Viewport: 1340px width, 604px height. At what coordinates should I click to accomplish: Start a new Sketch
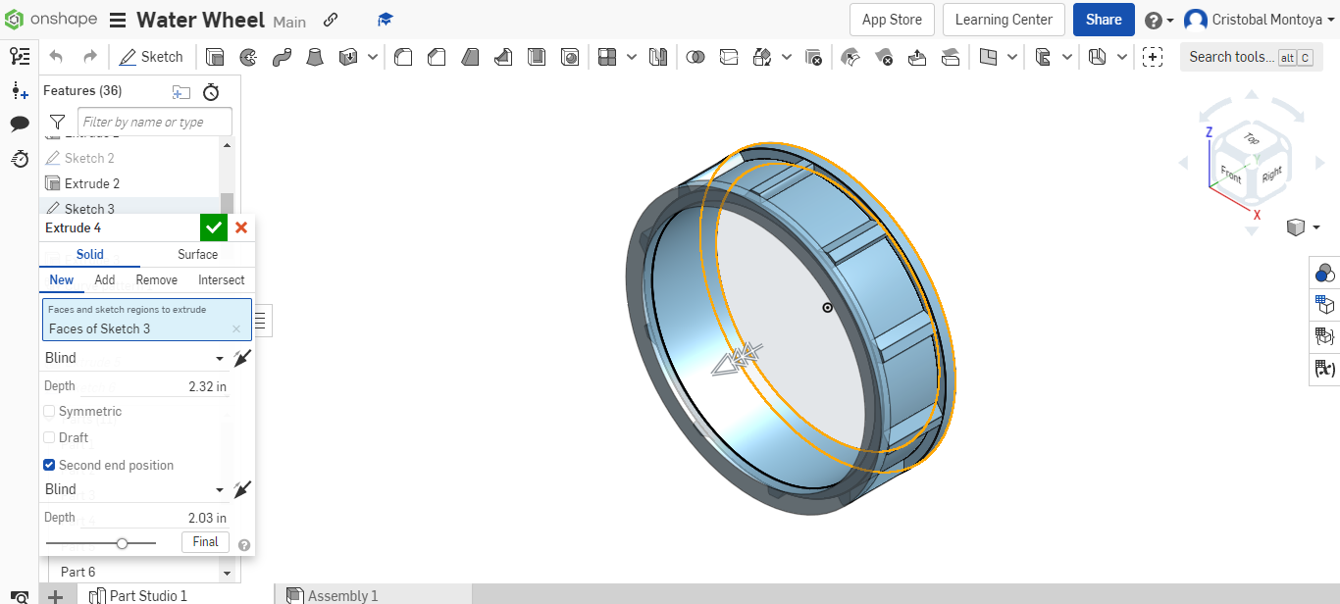(151, 56)
